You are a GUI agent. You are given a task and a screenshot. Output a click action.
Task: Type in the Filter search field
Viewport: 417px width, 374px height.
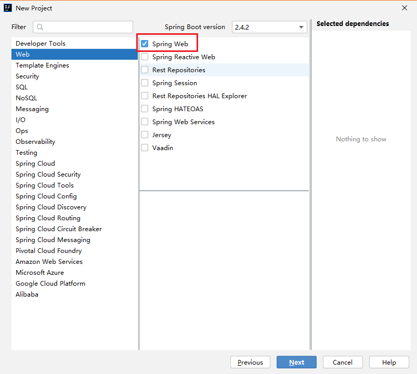pyautogui.click(x=83, y=26)
